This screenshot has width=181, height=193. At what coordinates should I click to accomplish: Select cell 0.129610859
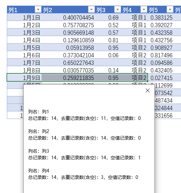pyautogui.click(x=68, y=40)
